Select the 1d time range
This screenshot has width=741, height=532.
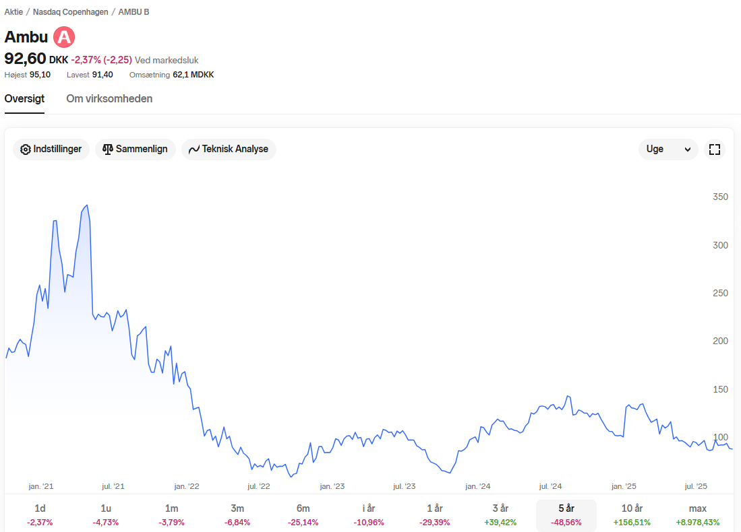(x=40, y=514)
